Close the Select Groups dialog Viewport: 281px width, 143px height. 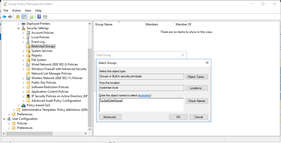coord(207,63)
